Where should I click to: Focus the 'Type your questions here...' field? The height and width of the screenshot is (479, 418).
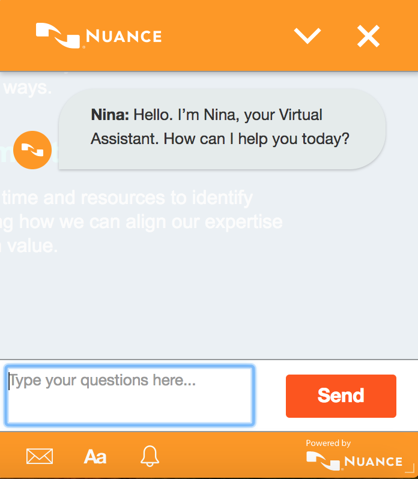click(130, 396)
